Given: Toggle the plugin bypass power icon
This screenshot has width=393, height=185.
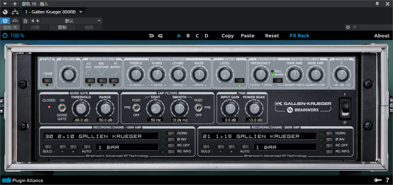Looking at the screenshot, I should tap(5, 36).
